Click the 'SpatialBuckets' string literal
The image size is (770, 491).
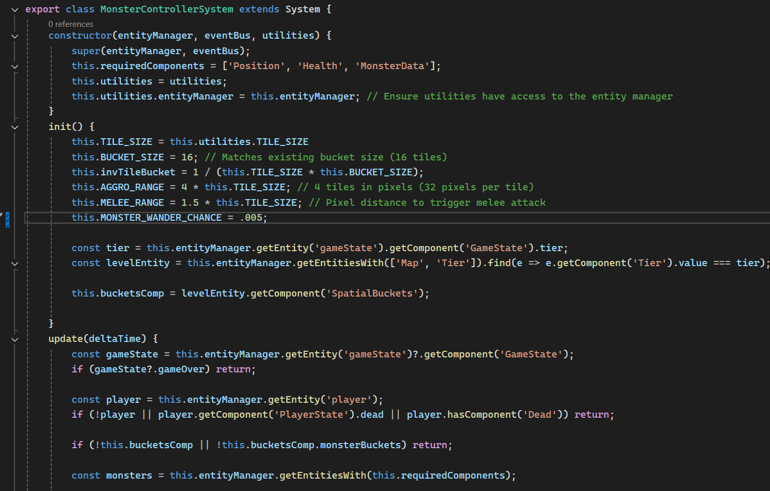[x=372, y=293]
